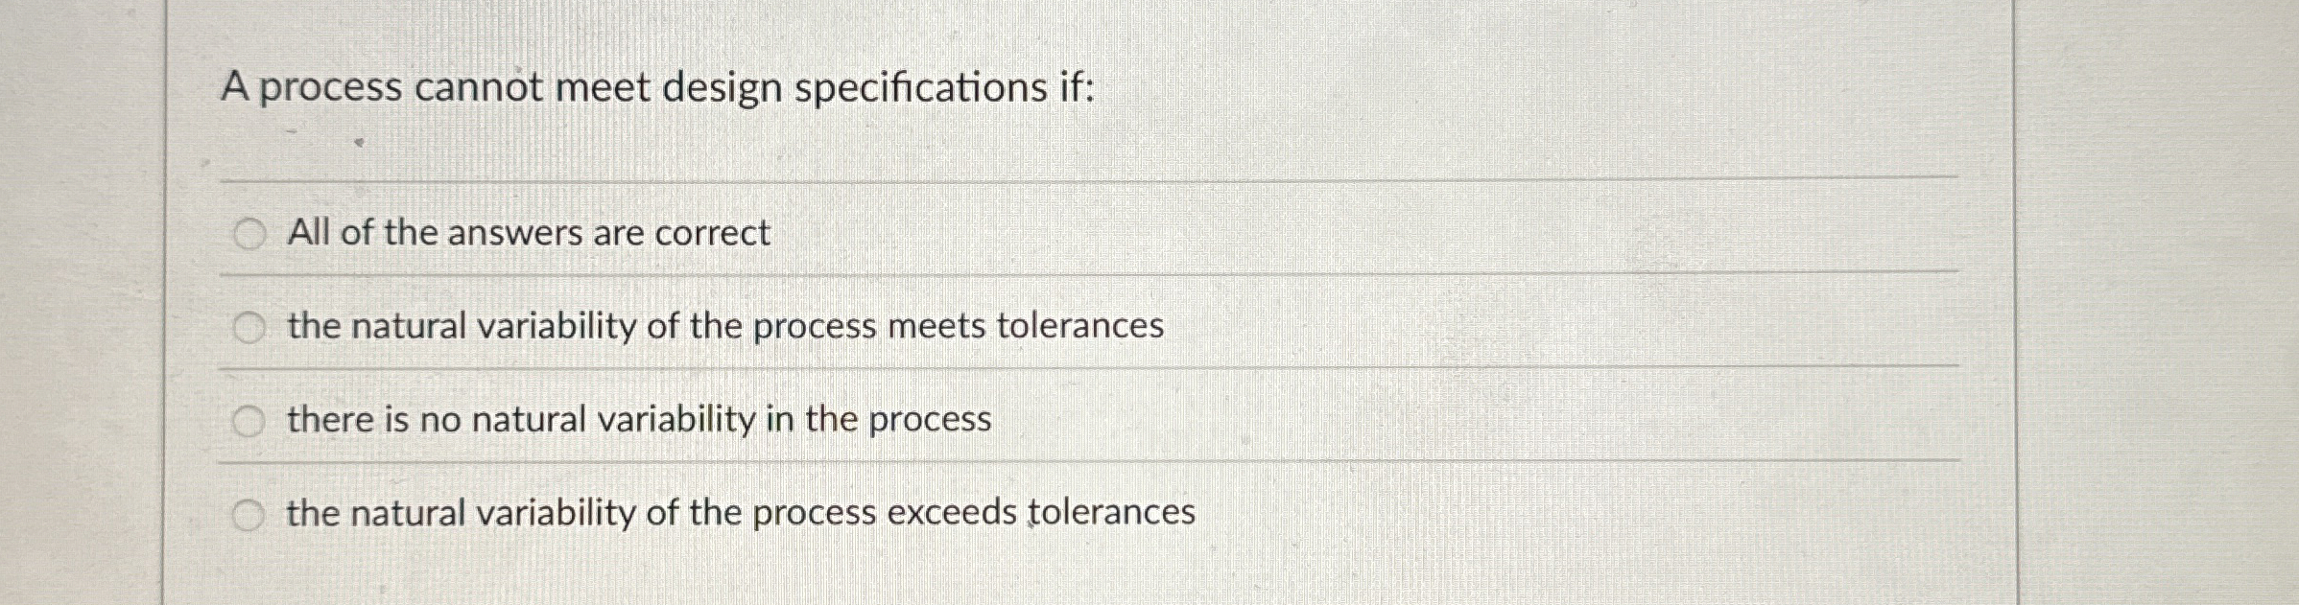The height and width of the screenshot is (605, 2299).
Task: Click the answer text mentioning 'exceeds tolerances'
Action: 739,512
